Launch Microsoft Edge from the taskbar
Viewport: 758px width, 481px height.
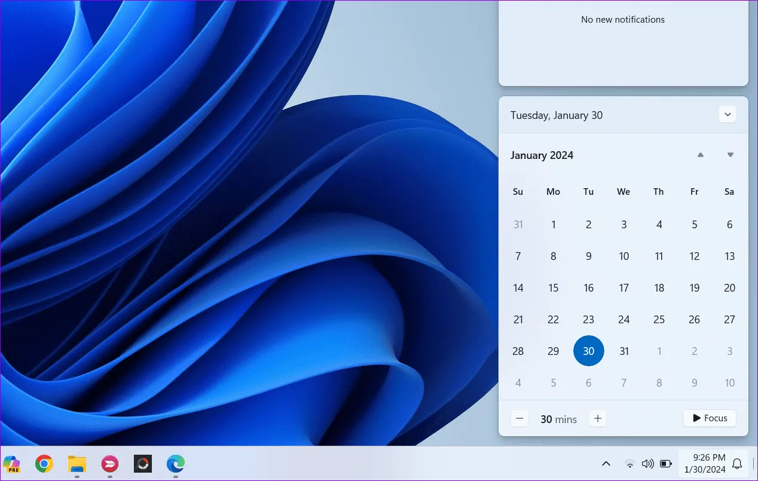click(175, 464)
